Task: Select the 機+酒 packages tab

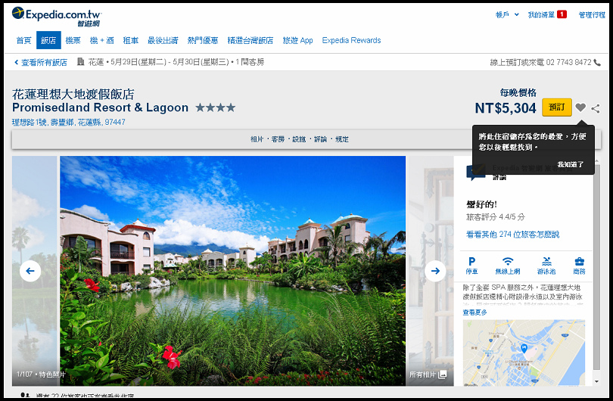Action: point(101,40)
